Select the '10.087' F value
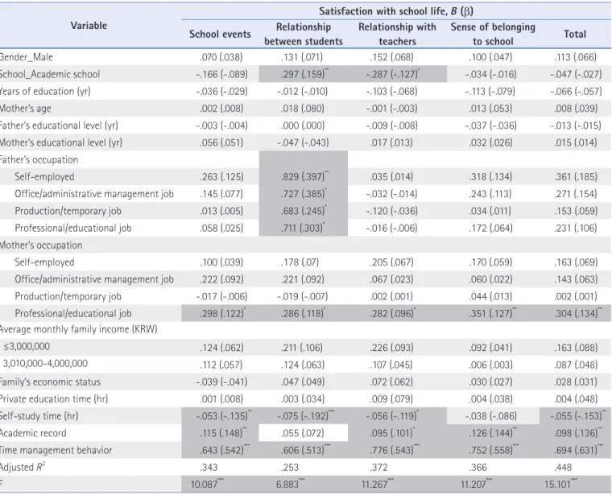 coord(207,485)
